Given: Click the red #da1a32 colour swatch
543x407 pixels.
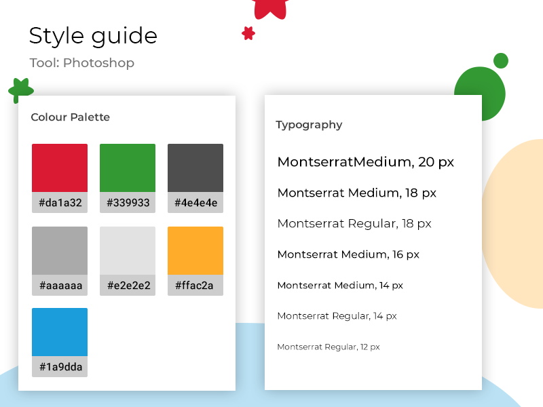Looking at the screenshot, I should coord(60,168).
